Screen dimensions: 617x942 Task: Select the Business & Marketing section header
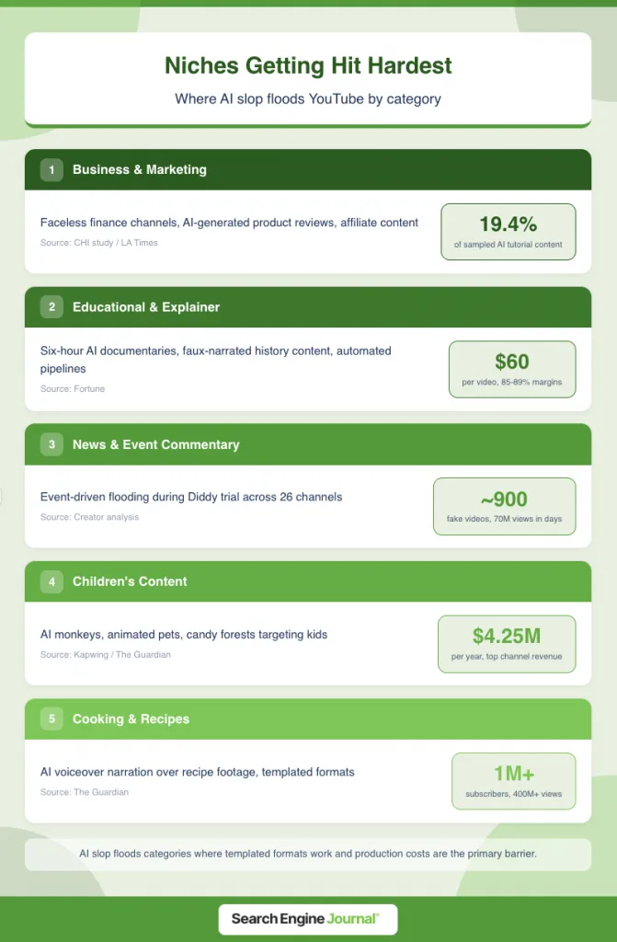tap(140, 169)
